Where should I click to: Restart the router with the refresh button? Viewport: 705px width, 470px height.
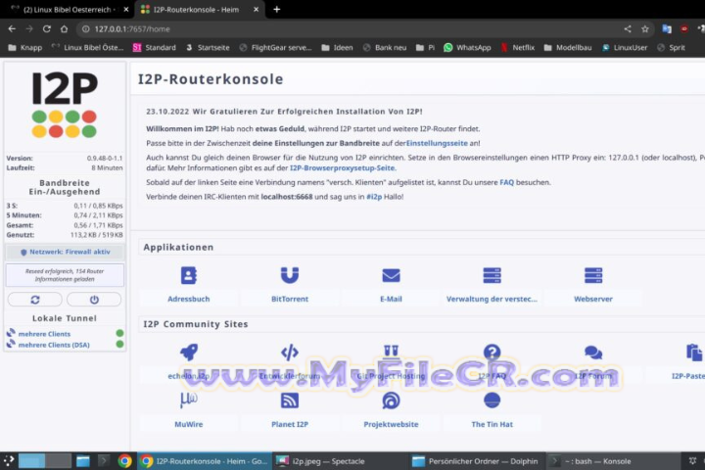coord(35,300)
